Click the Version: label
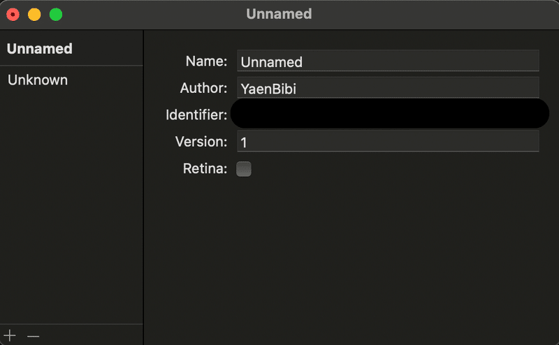This screenshot has height=345, width=559. click(x=201, y=142)
